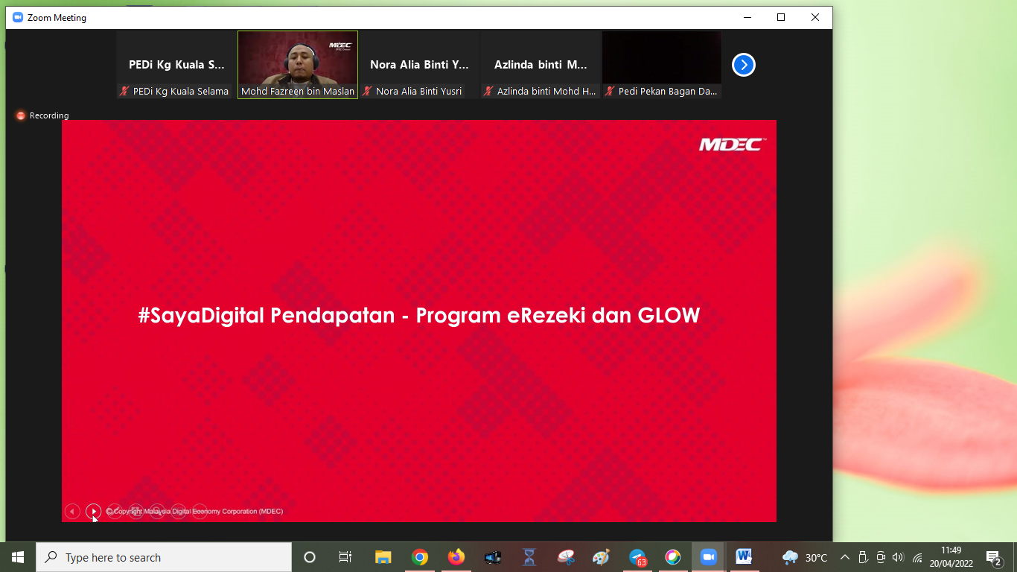Select PEDi Kg Kuala Selama participant tile
Screen dimensions: 1017x572
point(176,65)
